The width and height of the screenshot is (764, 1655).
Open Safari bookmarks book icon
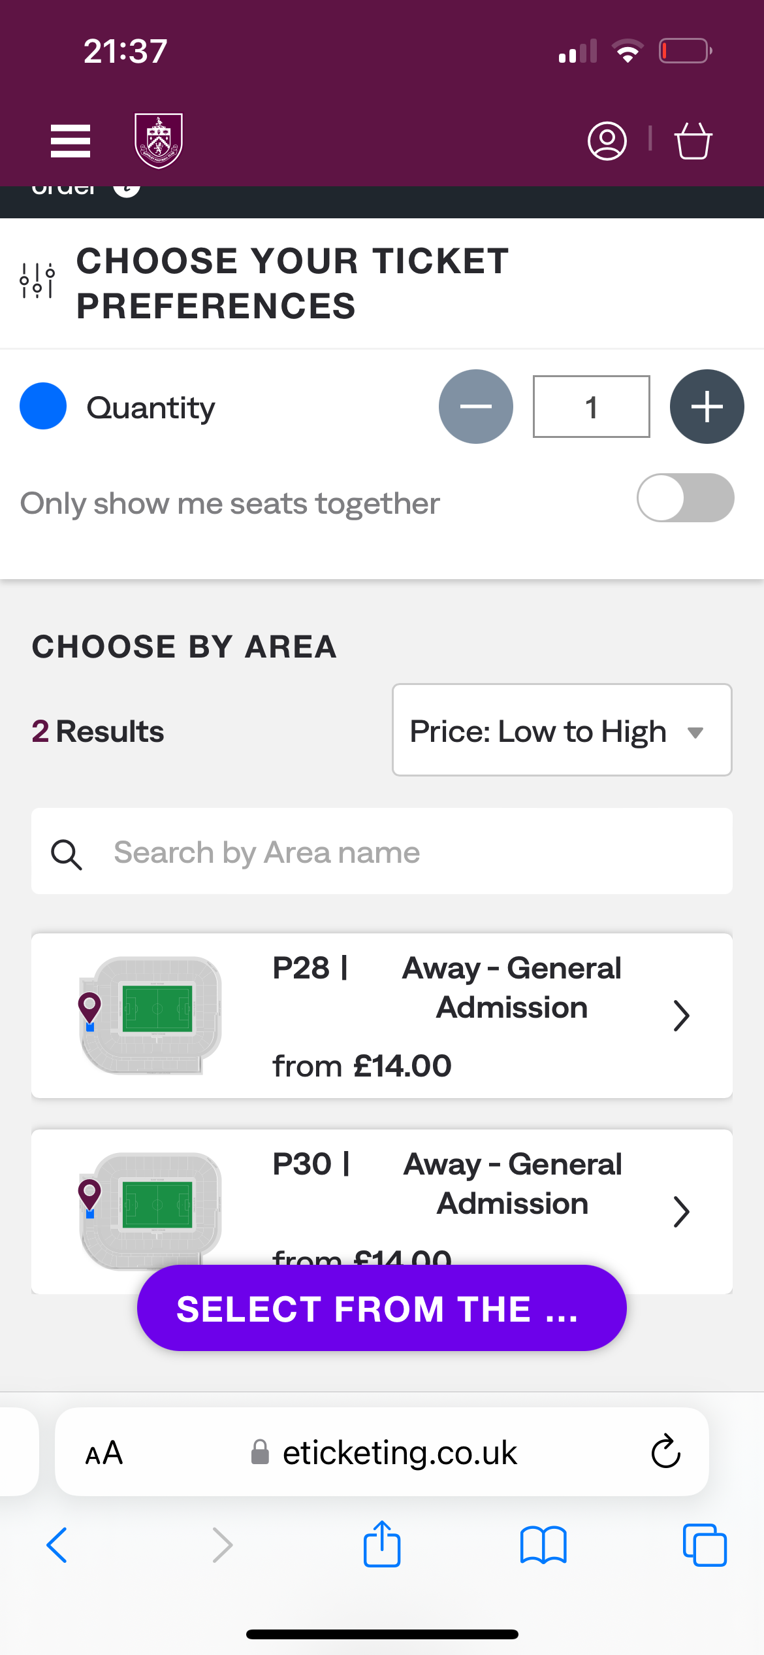coord(543,1545)
